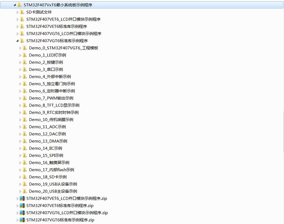The width and height of the screenshot is (284, 224).
Task: Open Demo_9_RTC实时时钟示例 folder
Action: click(x=54, y=113)
